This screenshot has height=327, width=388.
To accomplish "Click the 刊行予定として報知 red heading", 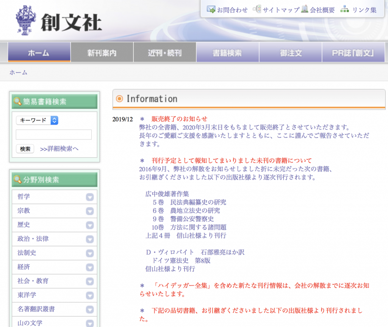I will (232, 161).
